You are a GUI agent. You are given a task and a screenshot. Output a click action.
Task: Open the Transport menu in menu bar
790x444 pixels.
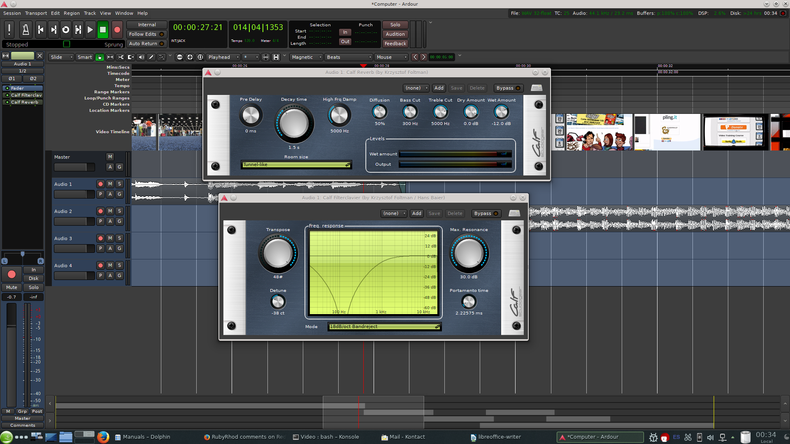[36, 13]
